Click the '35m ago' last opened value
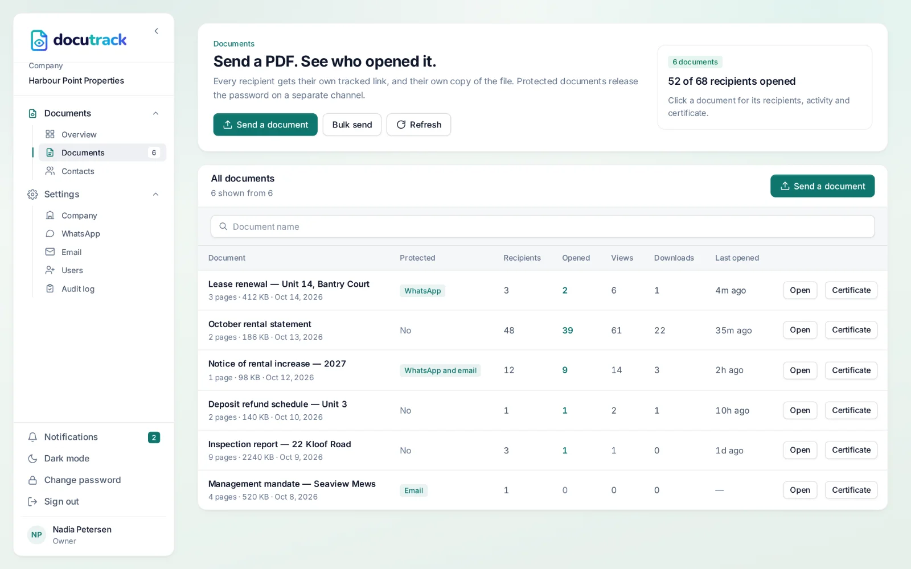 (733, 331)
